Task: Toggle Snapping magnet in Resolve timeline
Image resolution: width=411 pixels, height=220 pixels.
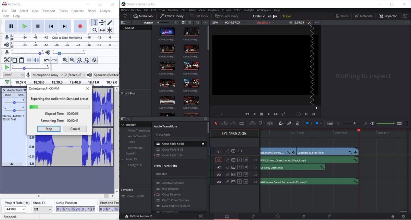Action: tap(281, 123)
